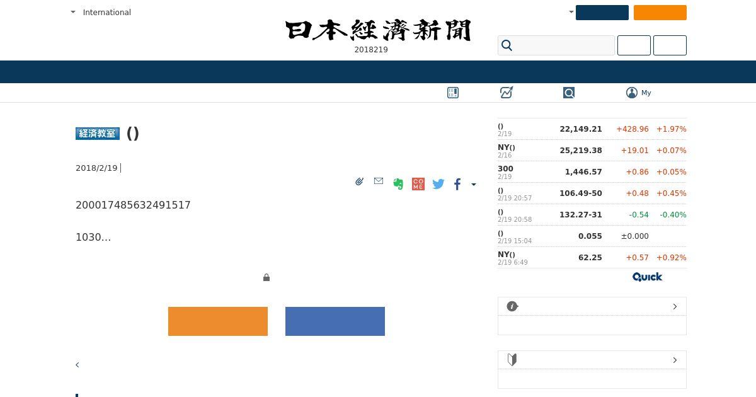
Task: Share the article by email icon
Action: click(379, 181)
